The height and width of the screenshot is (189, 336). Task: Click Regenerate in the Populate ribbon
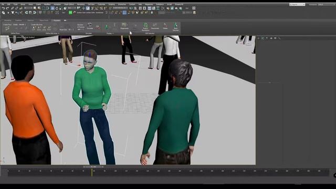(x=124, y=26)
